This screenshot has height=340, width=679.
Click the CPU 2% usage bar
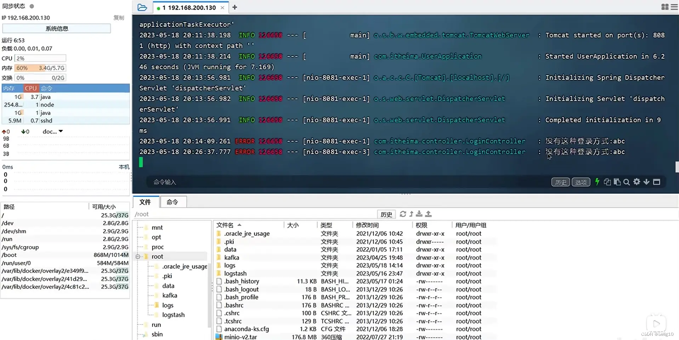40,58
